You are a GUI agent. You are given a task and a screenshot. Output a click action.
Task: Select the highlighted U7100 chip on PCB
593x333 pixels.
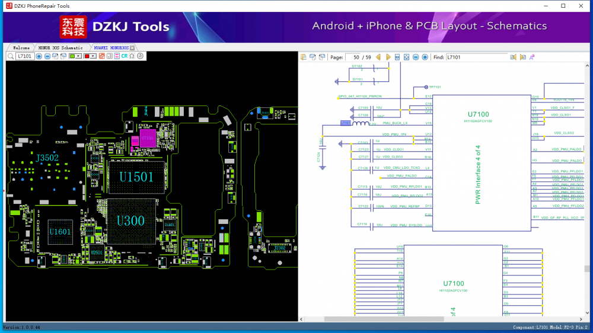click(148, 138)
